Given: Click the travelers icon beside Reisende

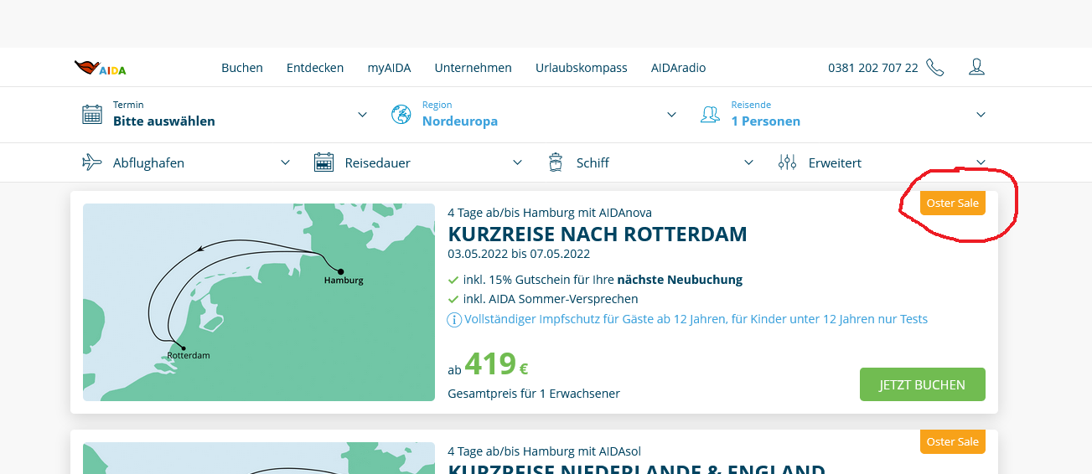Looking at the screenshot, I should 710,114.
